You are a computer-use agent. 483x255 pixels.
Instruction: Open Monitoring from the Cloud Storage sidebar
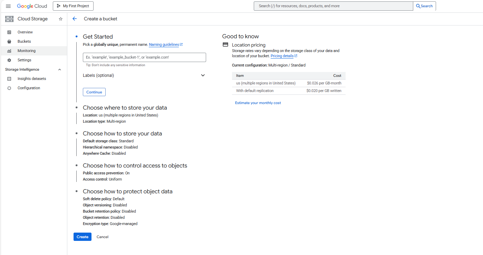[27, 51]
